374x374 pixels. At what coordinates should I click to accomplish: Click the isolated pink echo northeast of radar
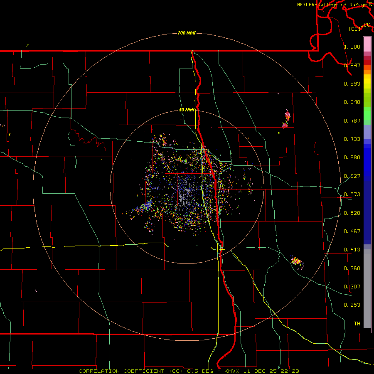[x=286, y=119]
